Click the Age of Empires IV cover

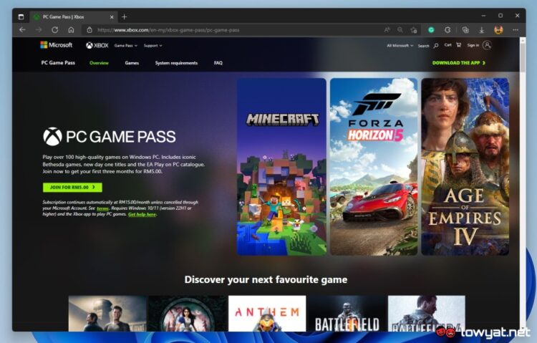pos(465,167)
